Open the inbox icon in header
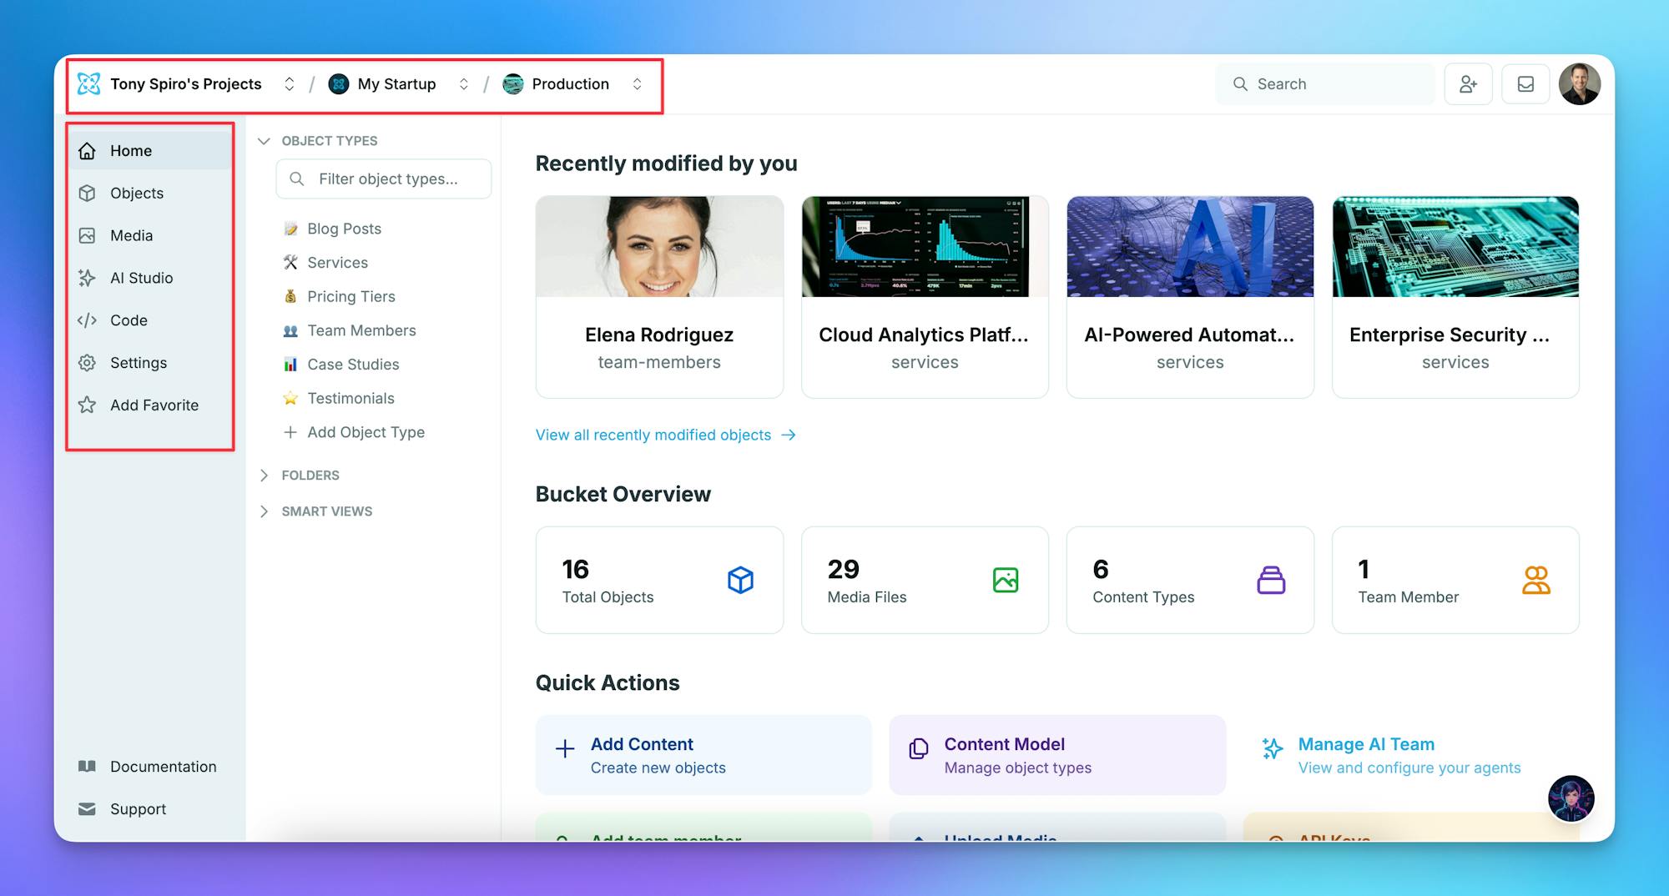This screenshot has height=896, width=1669. [1525, 84]
